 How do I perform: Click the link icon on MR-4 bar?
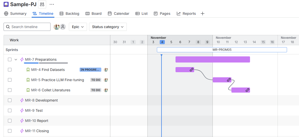pos(191,70)
